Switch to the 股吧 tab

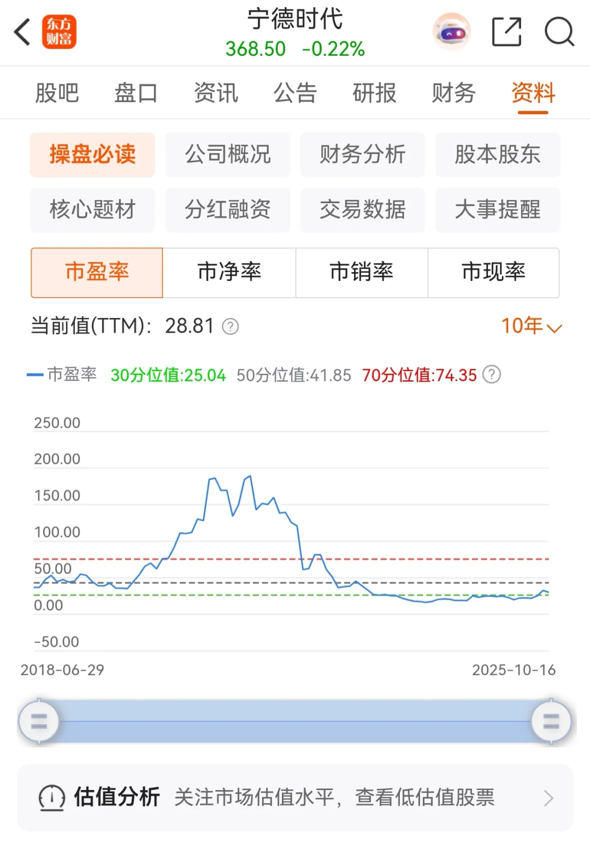pos(57,93)
